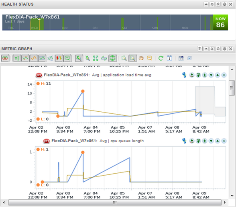Open help for Metric Graph panel
236x207 pixels.
(199, 49)
